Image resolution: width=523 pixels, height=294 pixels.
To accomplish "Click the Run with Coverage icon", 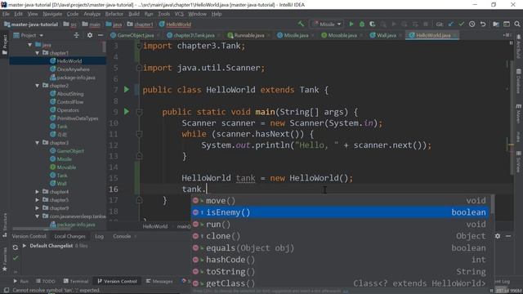I will (x=373, y=24).
